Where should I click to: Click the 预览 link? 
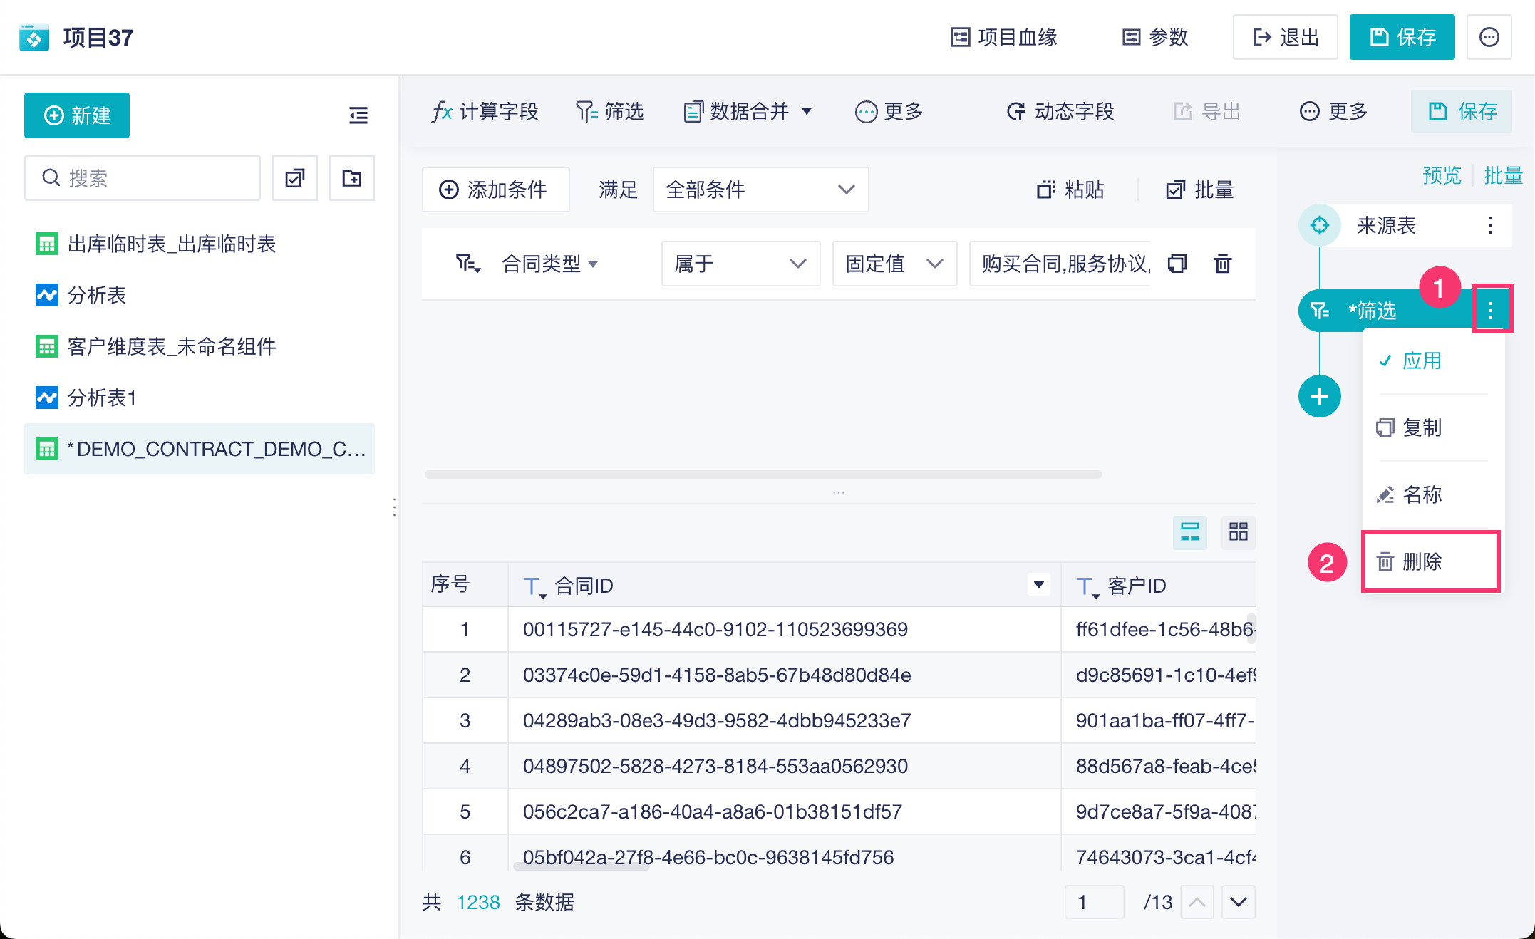click(1441, 175)
